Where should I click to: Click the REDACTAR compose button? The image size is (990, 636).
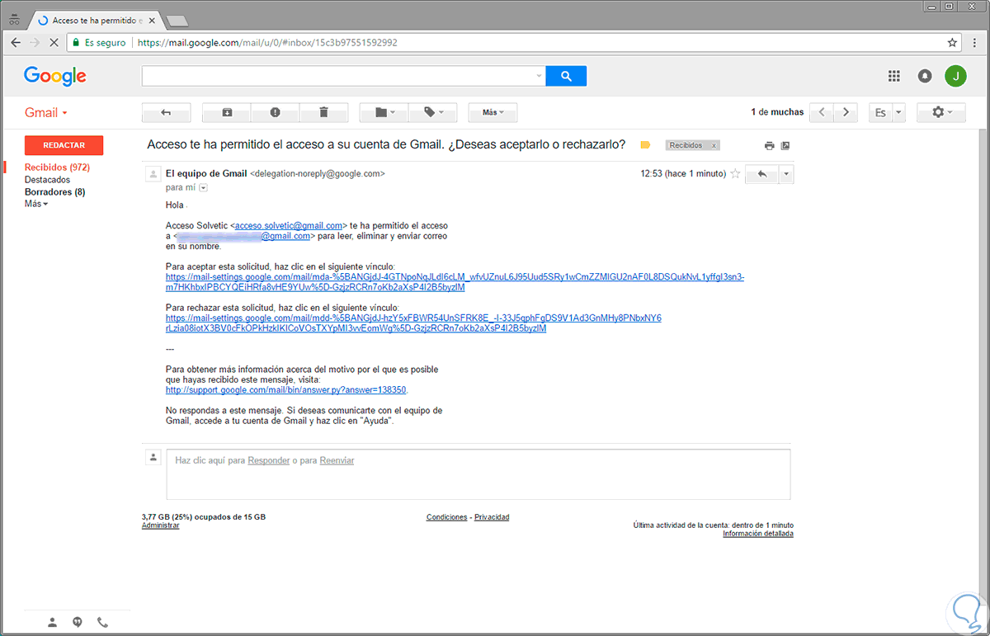(x=64, y=145)
